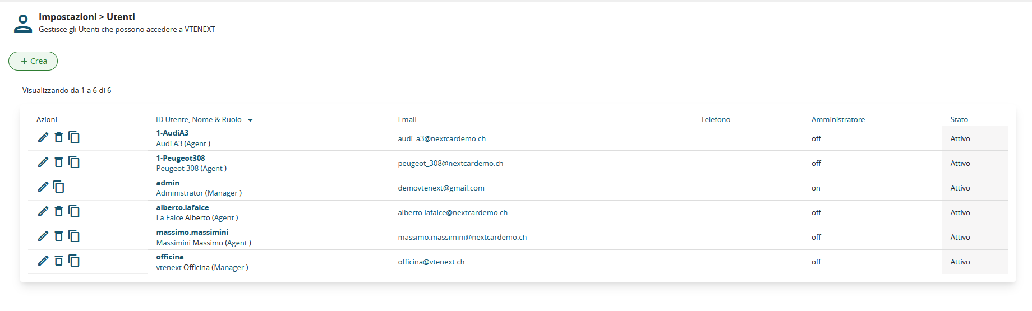
Task: Click the user profile icon in header
Action: click(23, 23)
